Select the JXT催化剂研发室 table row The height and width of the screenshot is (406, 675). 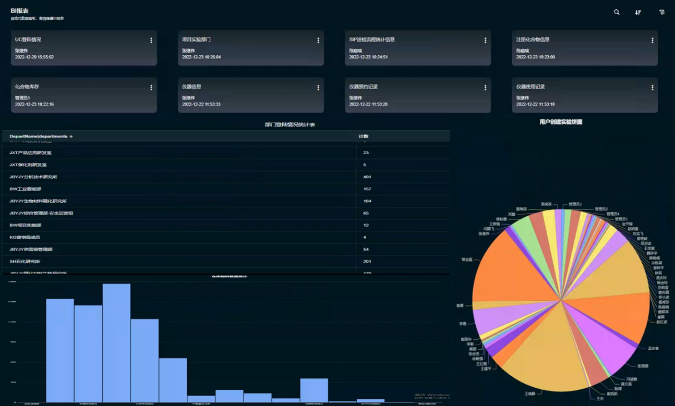pyautogui.click(x=226, y=165)
